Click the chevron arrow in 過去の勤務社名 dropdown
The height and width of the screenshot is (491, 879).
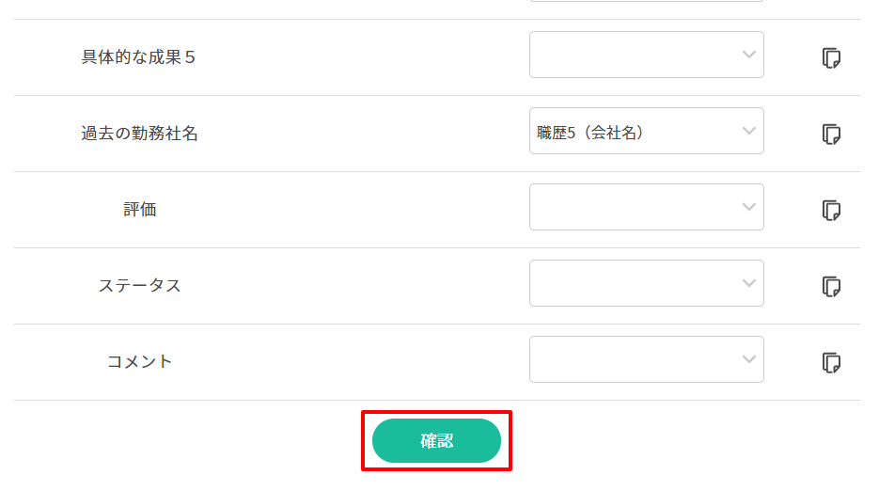coord(748,131)
